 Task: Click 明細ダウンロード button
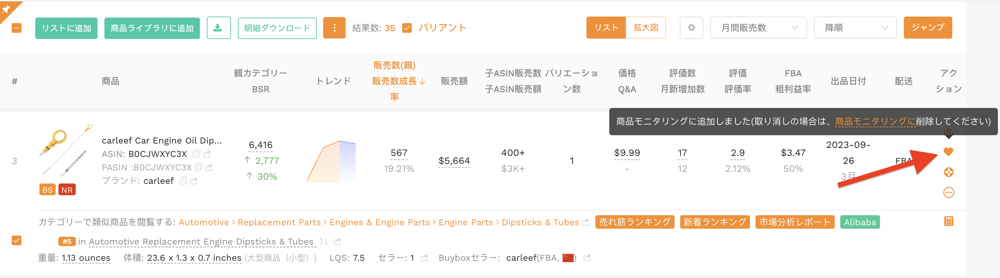click(277, 28)
